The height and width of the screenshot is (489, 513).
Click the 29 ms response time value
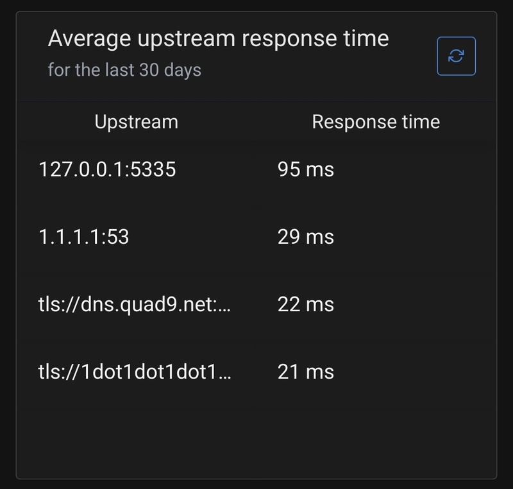tap(305, 237)
